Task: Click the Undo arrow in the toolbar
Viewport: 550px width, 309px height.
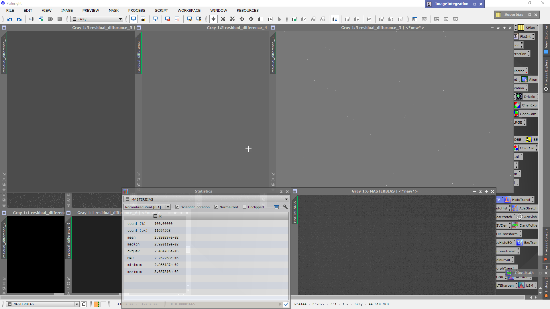Action: [x=10, y=19]
